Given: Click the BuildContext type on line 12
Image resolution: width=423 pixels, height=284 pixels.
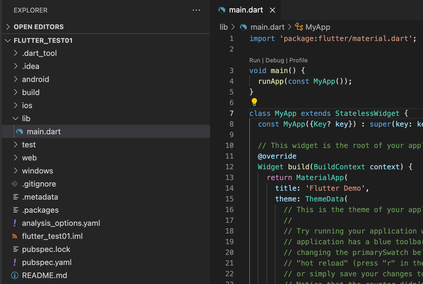Looking at the screenshot, I should pos(339,167).
